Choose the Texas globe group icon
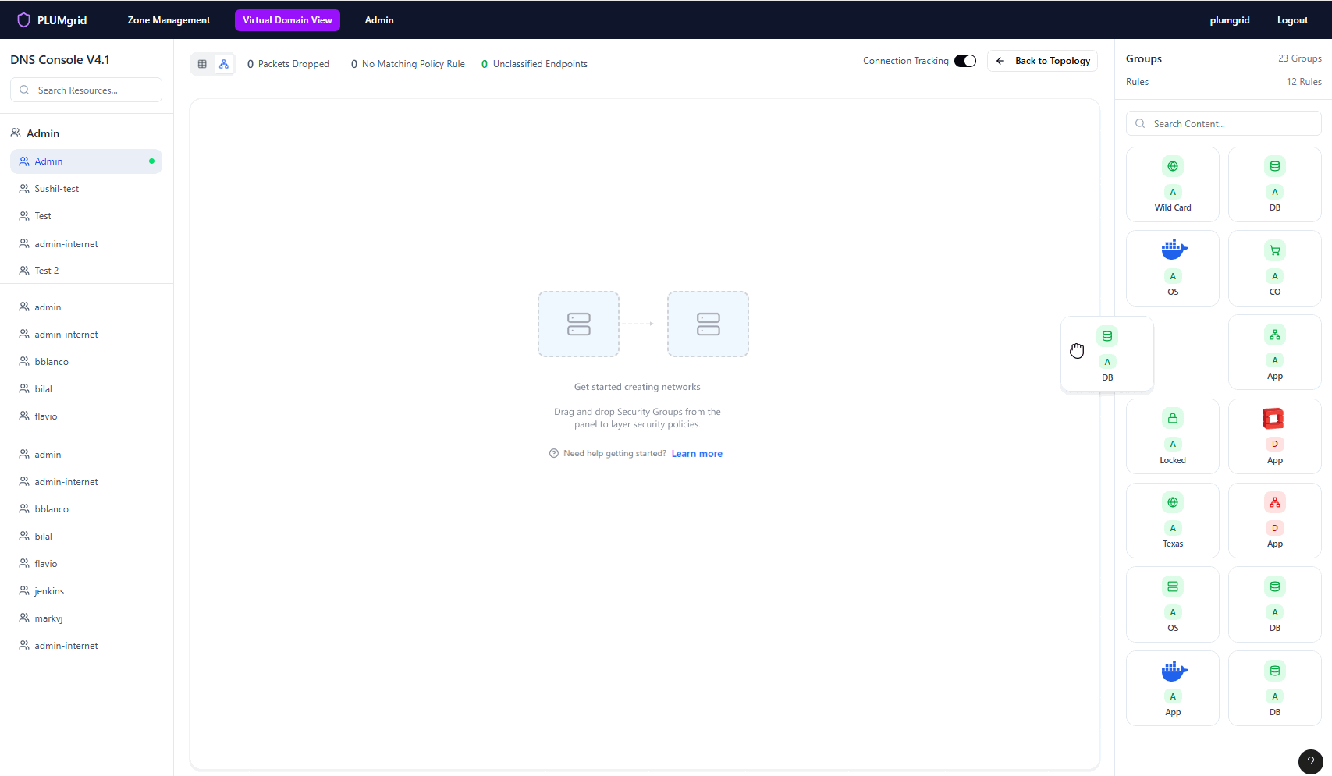The height and width of the screenshot is (776, 1332). (1172, 502)
